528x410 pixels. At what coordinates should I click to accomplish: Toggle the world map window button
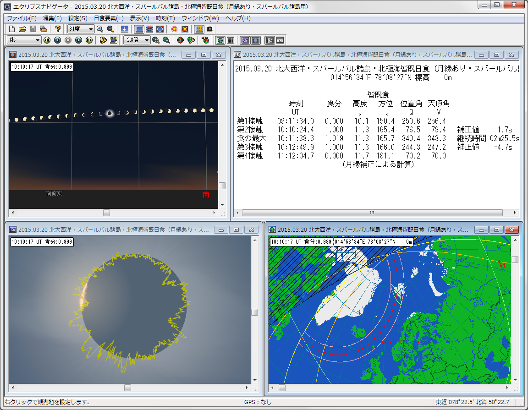(220, 40)
